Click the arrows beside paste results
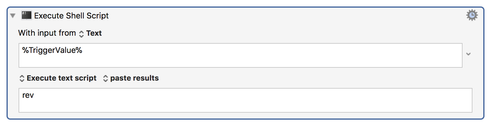491x128 pixels. click(x=105, y=78)
